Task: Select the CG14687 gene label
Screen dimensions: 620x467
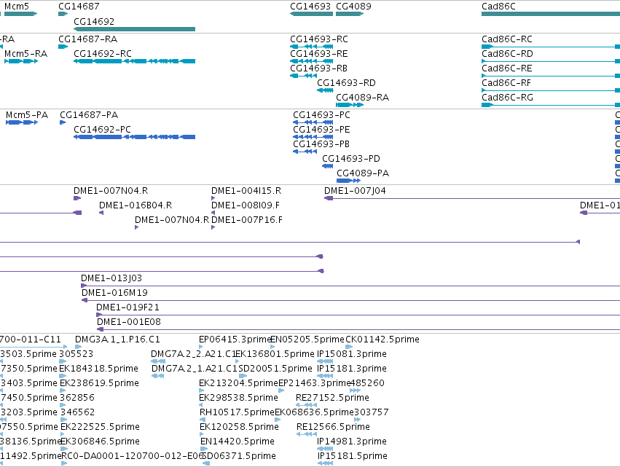Action: (79, 7)
